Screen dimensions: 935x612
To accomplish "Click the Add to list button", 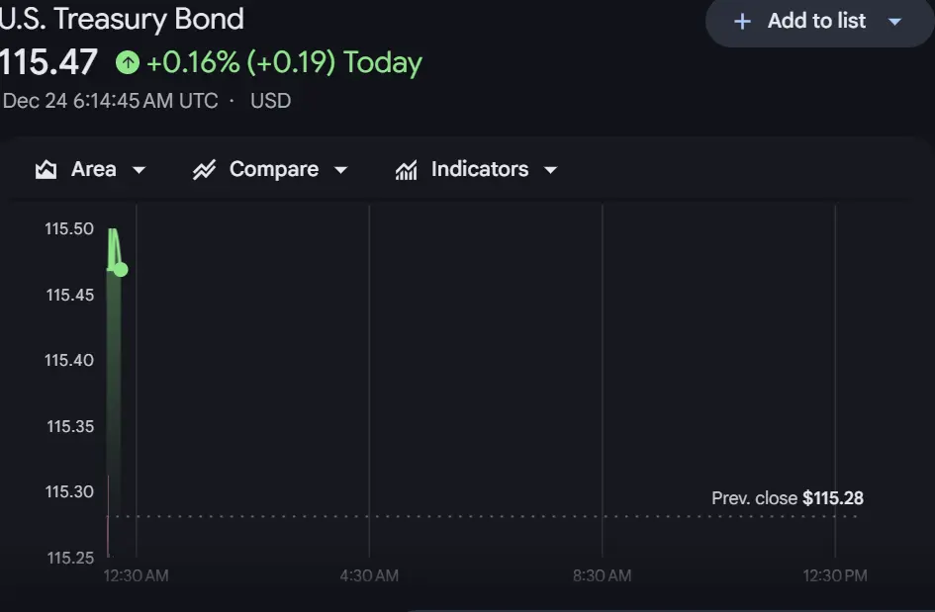I will tap(817, 21).
